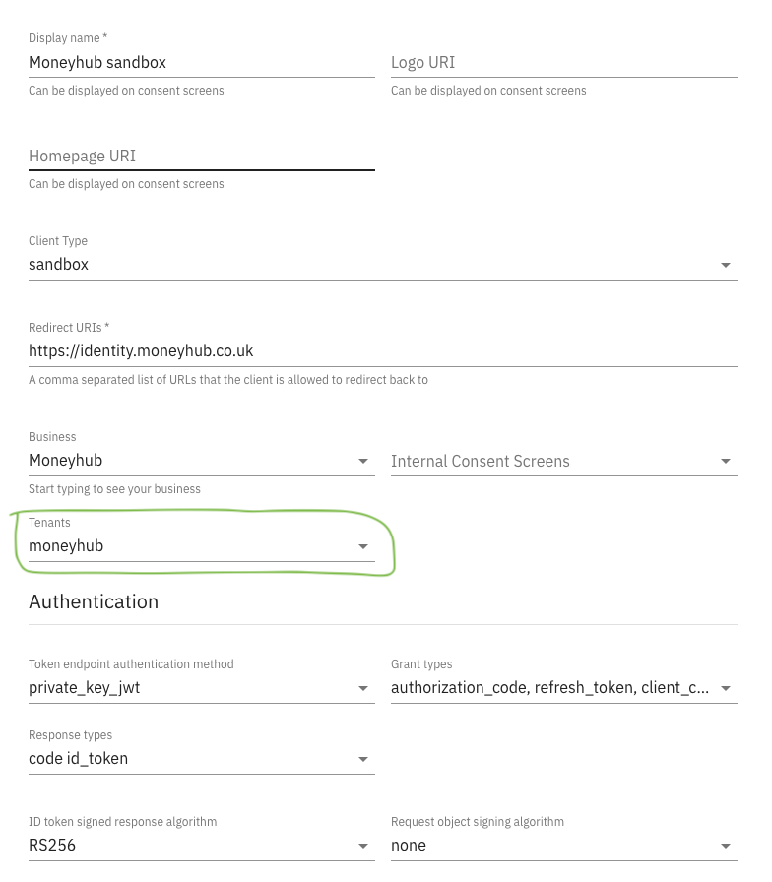Screen dimensions: 772x882
Task: Click the Grant types dropdown arrow
Action: coord(726,688)
